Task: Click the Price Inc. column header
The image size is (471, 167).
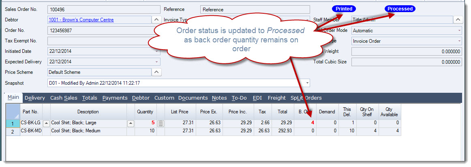Action: [238, 112]
